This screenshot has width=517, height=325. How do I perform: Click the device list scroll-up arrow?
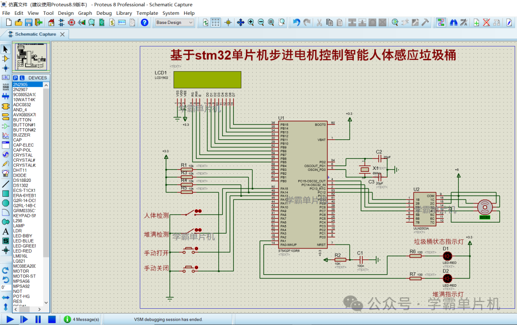[46, 85]
